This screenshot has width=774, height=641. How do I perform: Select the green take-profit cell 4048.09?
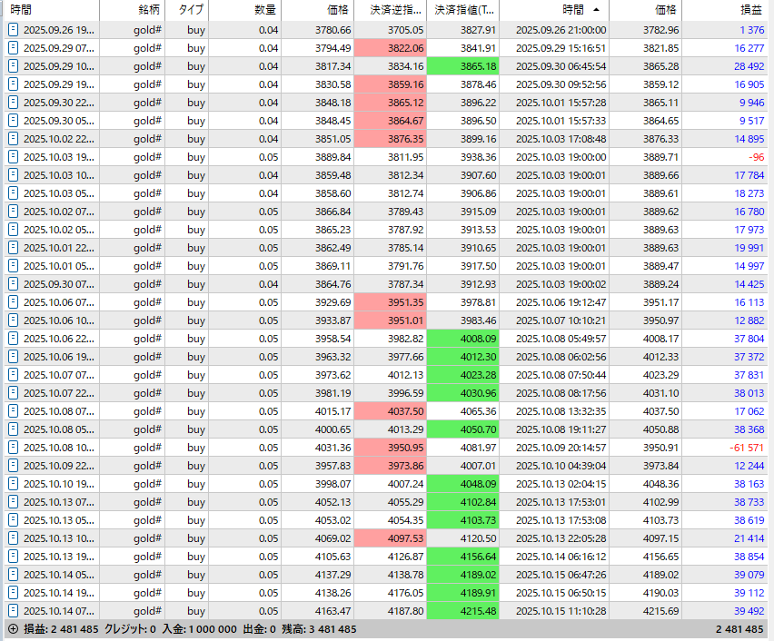463,484
